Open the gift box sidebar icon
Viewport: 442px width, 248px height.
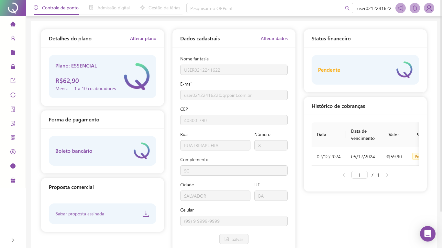coord(13,180)
